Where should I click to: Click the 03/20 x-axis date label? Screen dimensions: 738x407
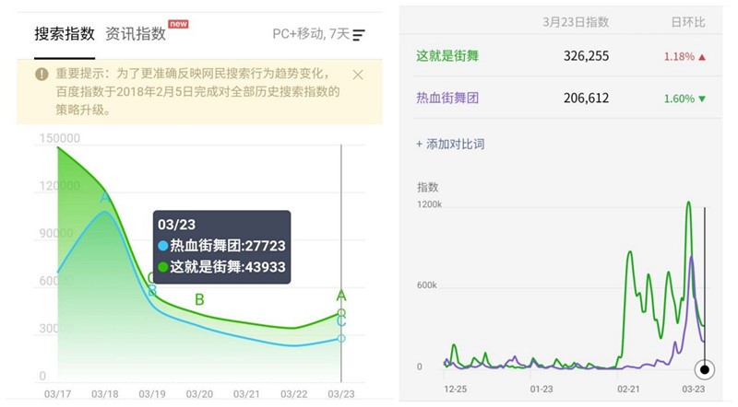click(199, 394)
